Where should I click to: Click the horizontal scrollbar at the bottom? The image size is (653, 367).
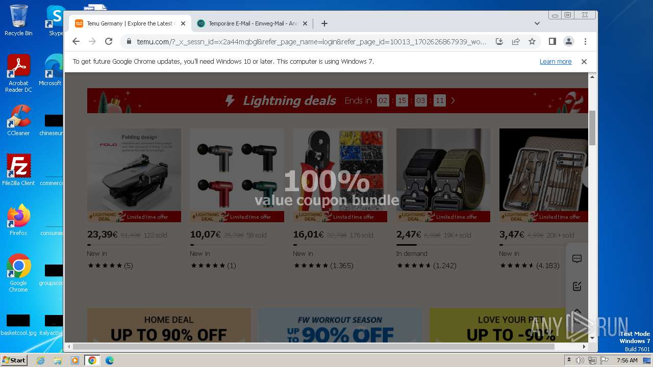pos(313,347)
